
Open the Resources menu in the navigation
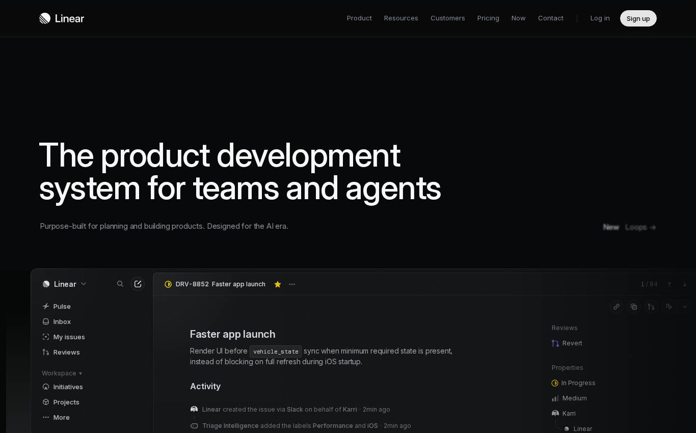pos(401,18)
